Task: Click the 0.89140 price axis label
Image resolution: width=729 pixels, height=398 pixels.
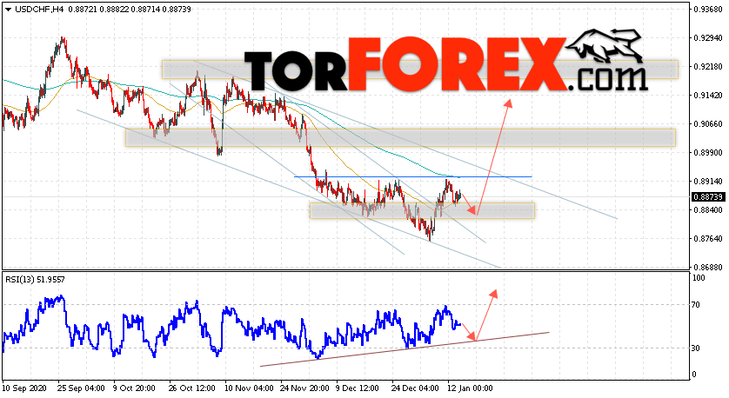Action: click(708, 182)
